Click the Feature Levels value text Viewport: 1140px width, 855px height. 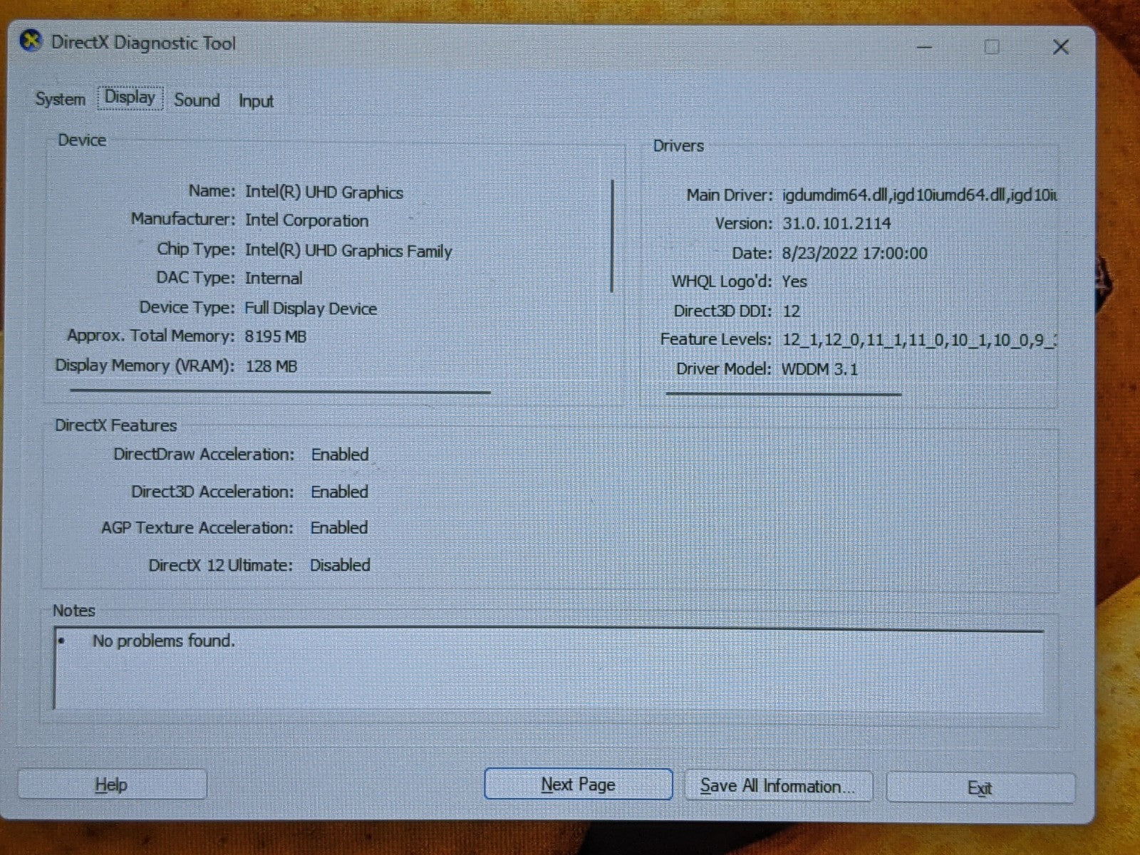click(x=918, y=340)
